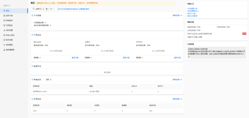
Task: Select the 概览 overview menu item
Action: click(x=14, y=10)
